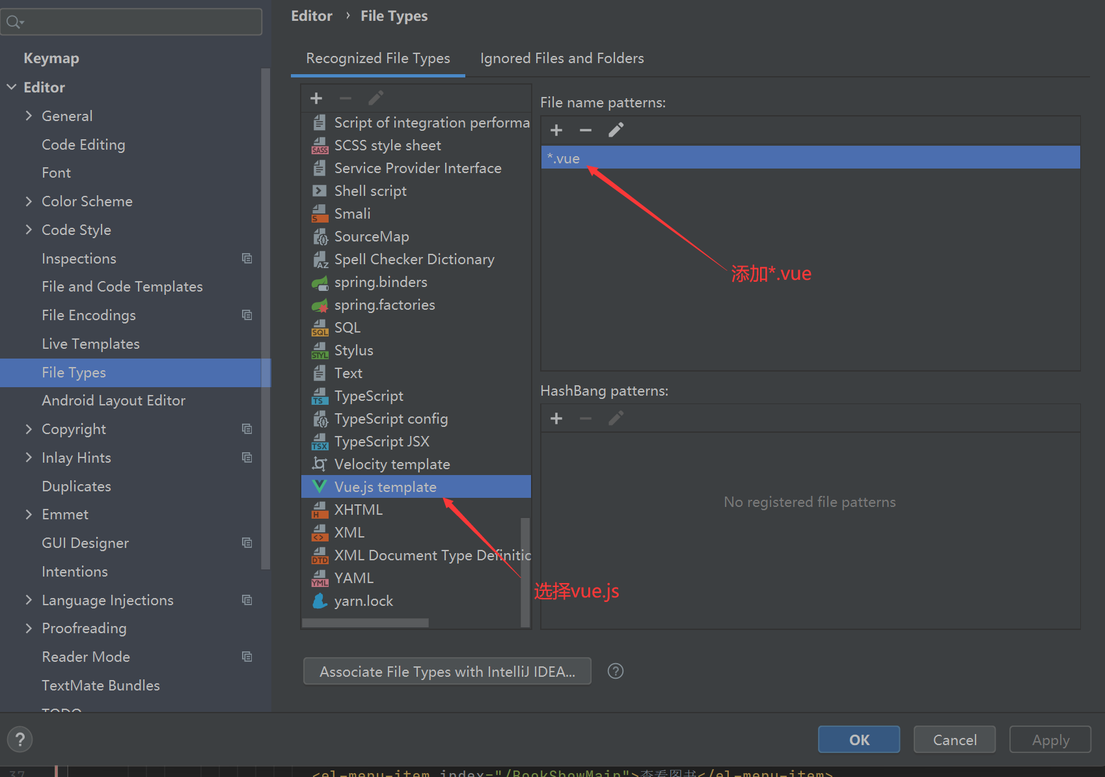1105x777 pixels.
Task: Select Vue.js template in file types
Action: (x=416, y=487)
